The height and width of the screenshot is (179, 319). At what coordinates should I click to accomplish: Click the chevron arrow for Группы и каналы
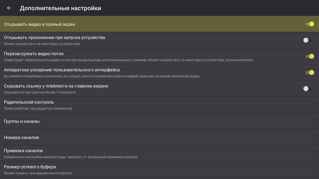coord(313,121)
